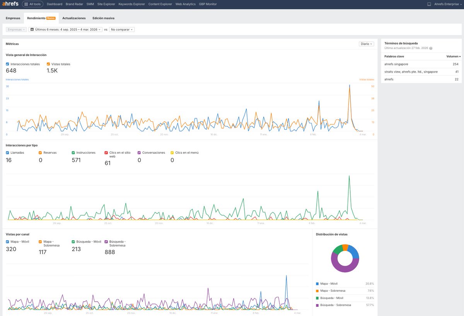Viewport: 464px width, 316px height.
Task: Open the Empresas filter dropdown
Action: click(x=16, y=29)
